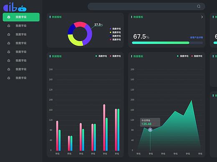217x162 pixels.
Task: Select the highlighted green sidebar item 我是字段
Action: point(21,17)
